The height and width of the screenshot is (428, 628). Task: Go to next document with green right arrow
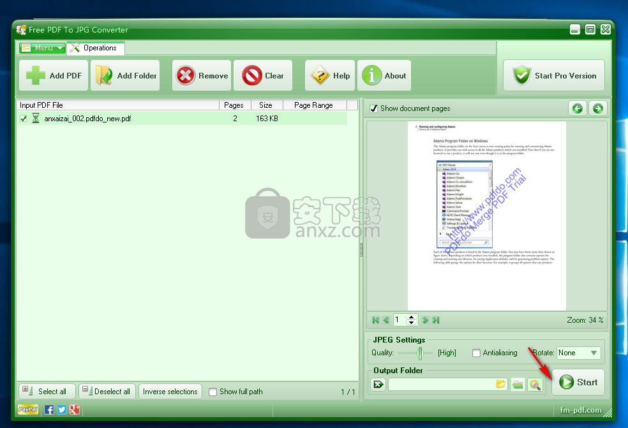598,108
